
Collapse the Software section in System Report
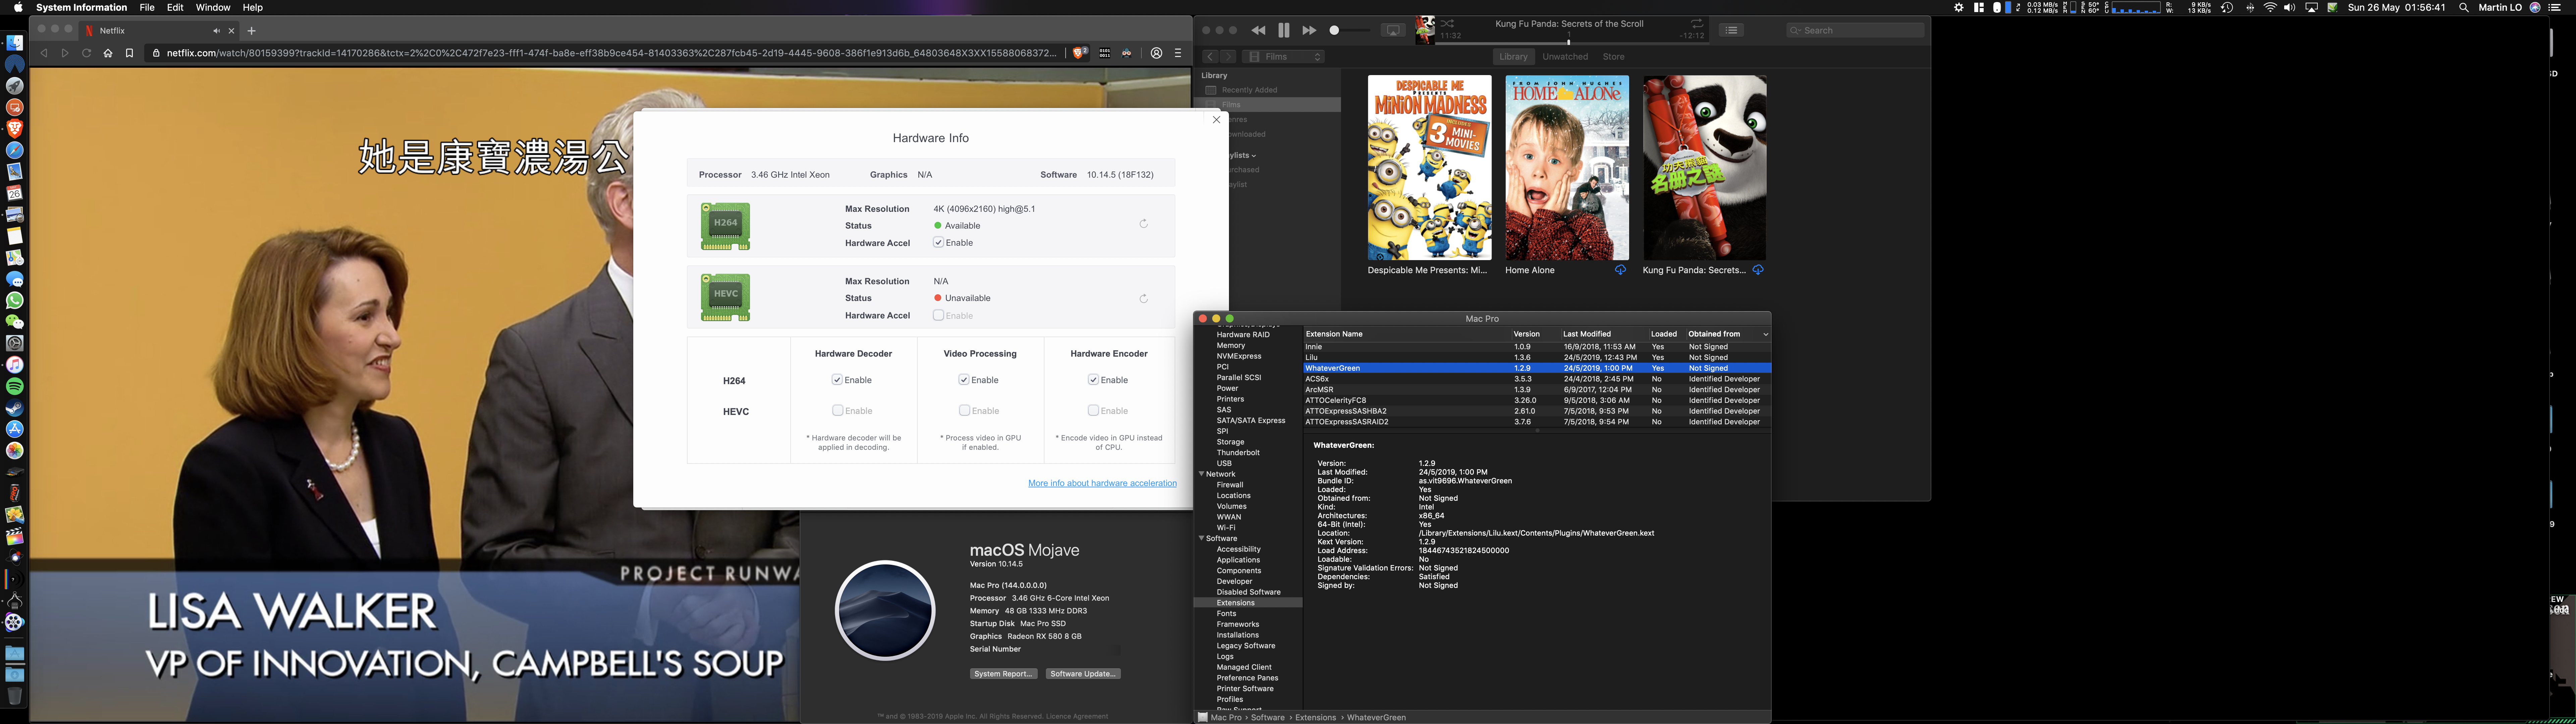pyautogui.click(x=1201, y=538)
